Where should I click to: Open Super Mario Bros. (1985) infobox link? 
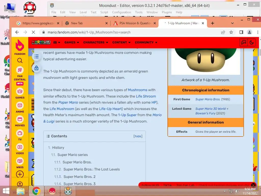[x=207, y=99]
